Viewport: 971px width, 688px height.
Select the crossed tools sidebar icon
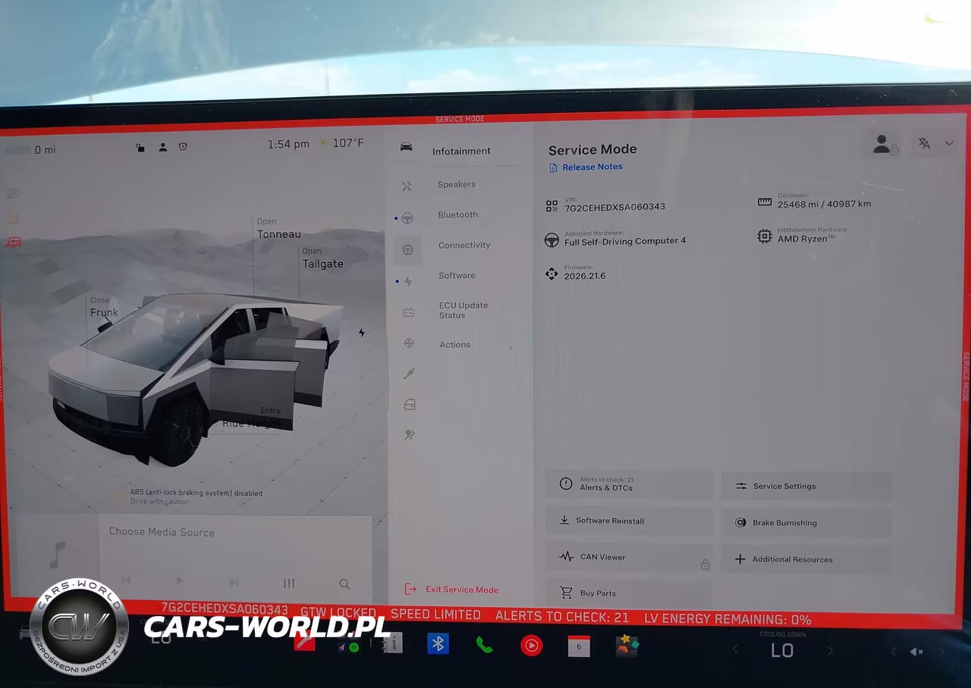(407, 186)
